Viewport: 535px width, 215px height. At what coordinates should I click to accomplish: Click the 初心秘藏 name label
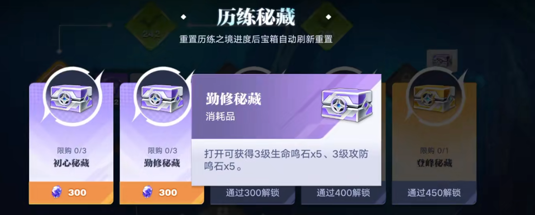pyautogui.click(x=71, y=163)
